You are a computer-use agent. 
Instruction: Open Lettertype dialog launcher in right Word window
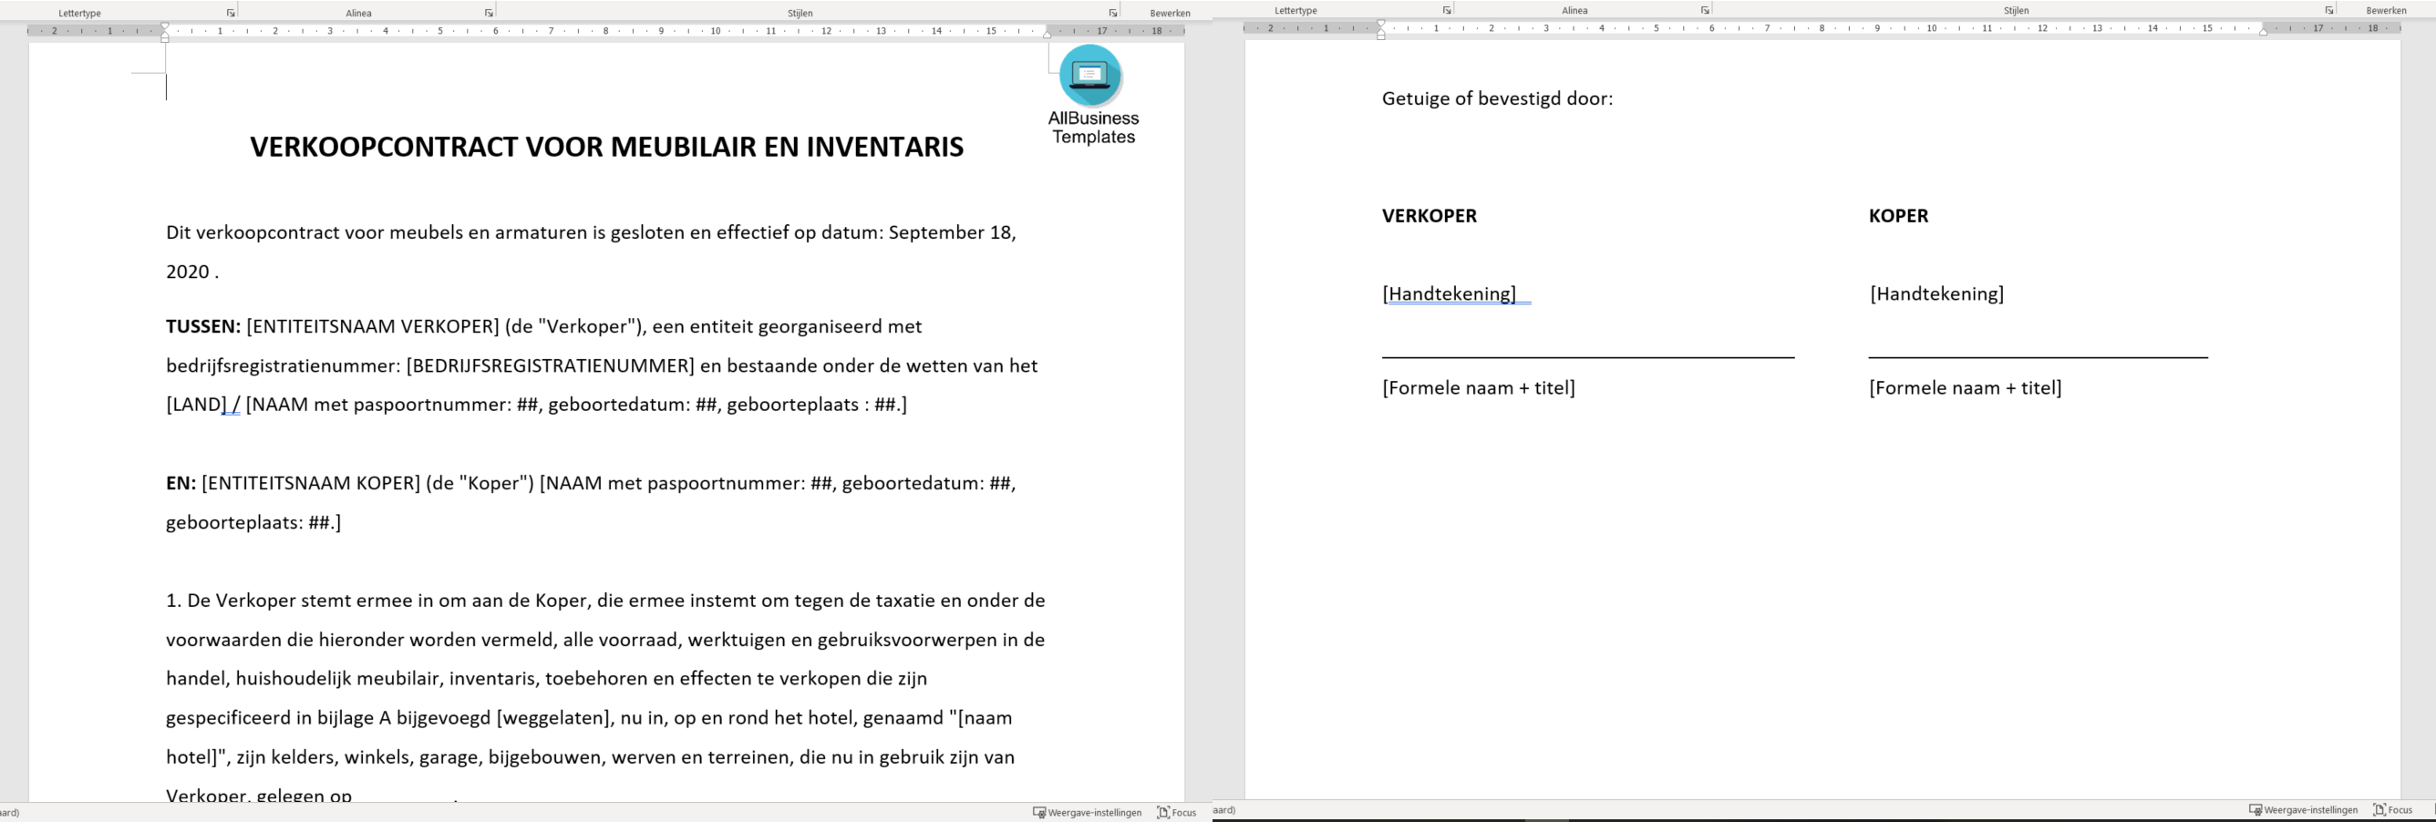click(1447, 10)
